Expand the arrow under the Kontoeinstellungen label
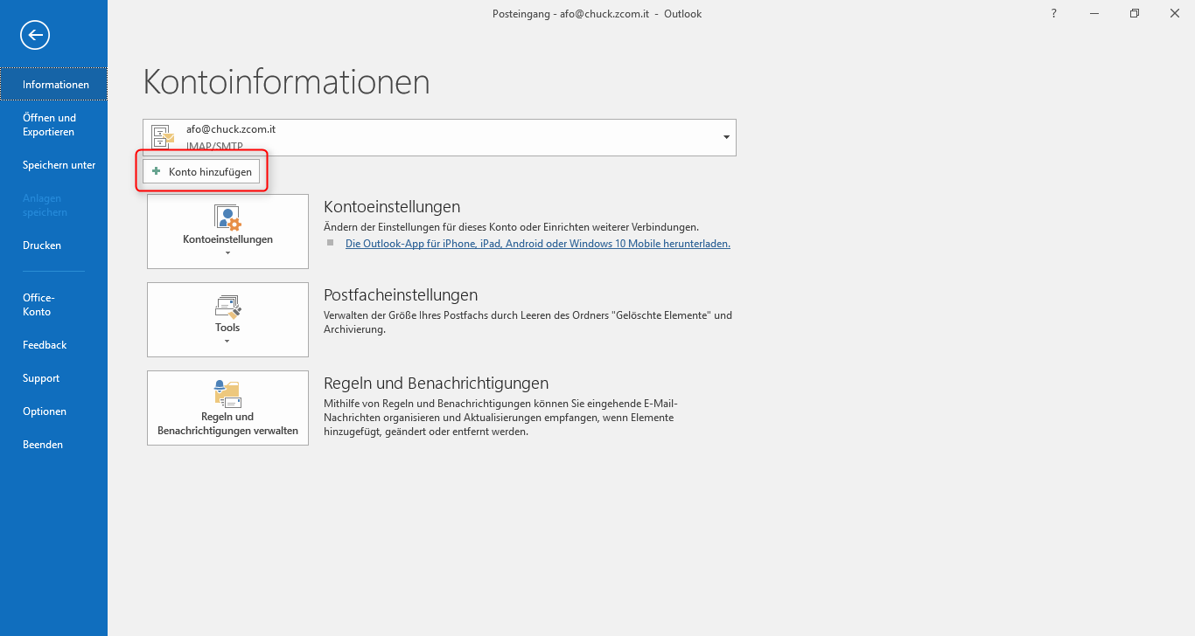1195x636 pixels. pyautogui.click(x=227, y=253)
